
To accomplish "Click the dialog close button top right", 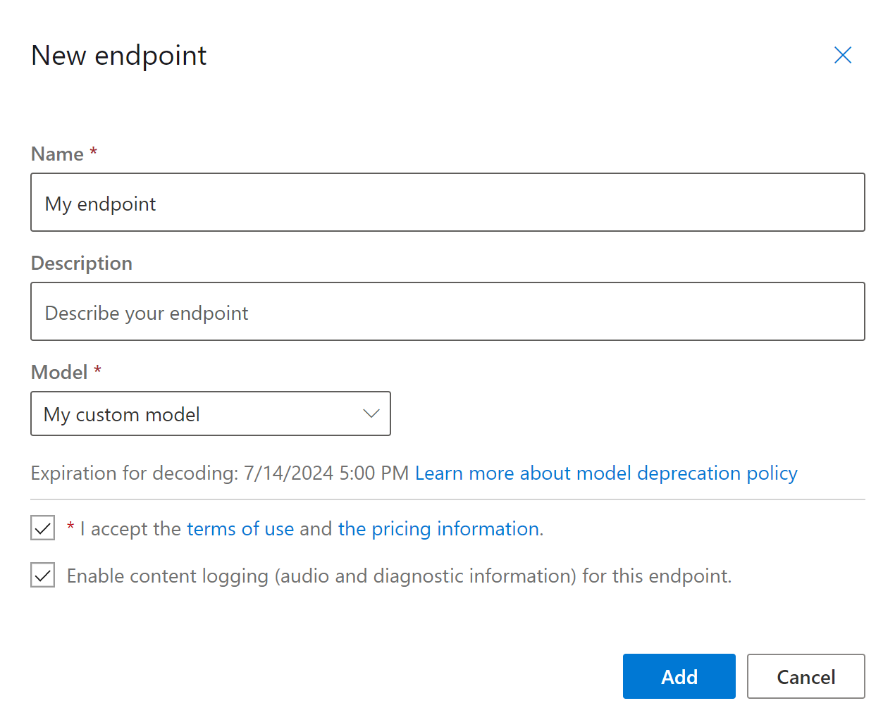I will click(x=843, y=55).
